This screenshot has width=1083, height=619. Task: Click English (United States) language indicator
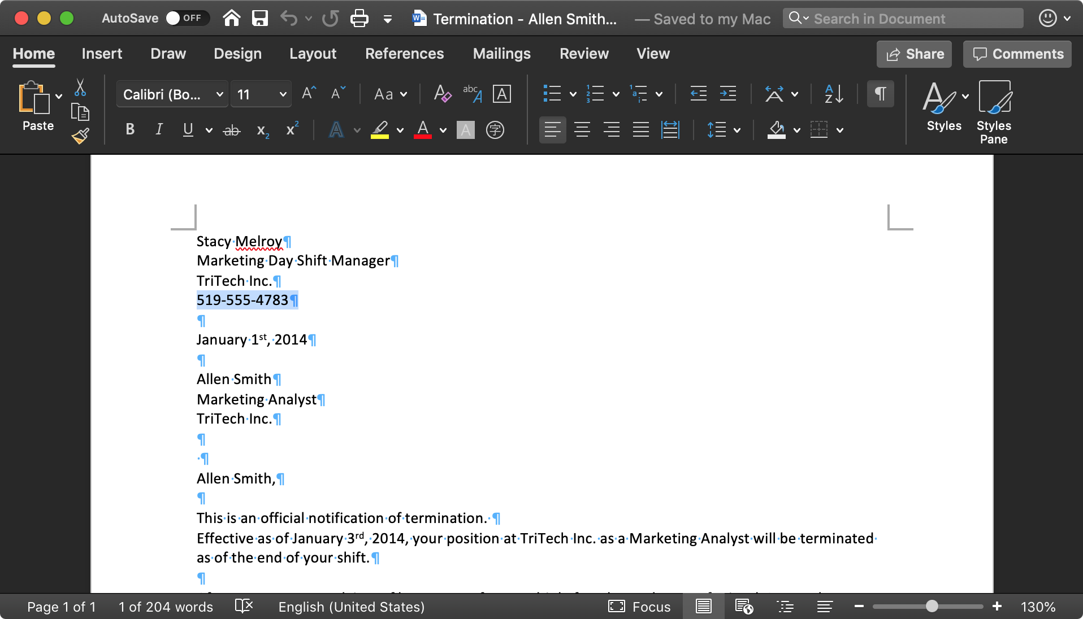[x=351, y=607]
